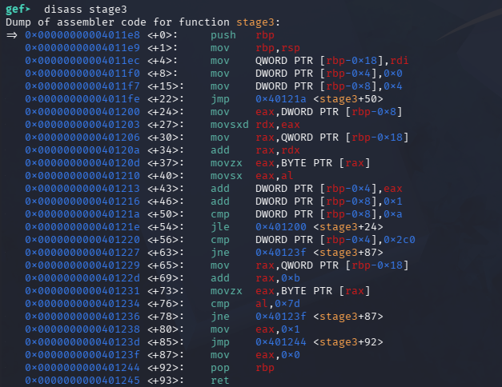Click 'DWORD PTR [rbp-0x4],eax' operand
502x387 pixels.
pos(329,189)
